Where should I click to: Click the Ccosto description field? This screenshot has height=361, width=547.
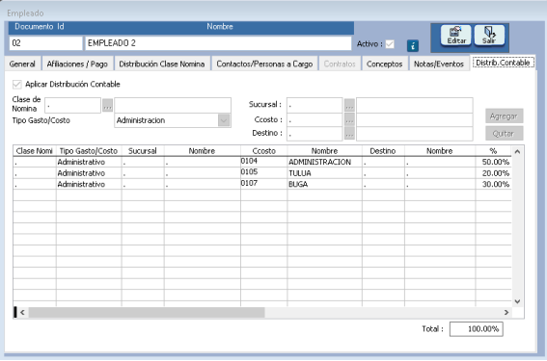[x=415, y=119]
